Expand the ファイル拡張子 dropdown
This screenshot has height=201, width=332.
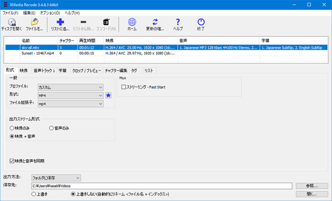click(71, 104)
